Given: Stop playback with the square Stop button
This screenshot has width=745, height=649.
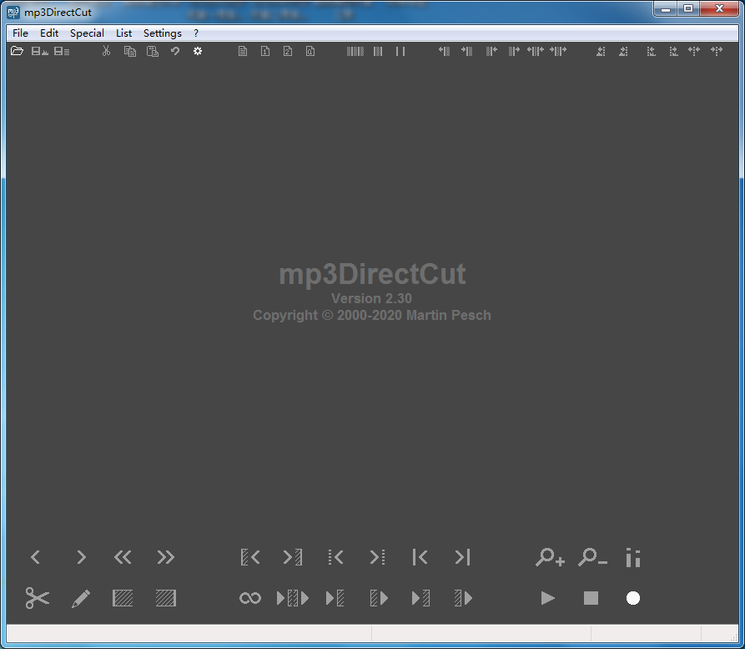Looking at the screenshot, I should tap(591, 598).
